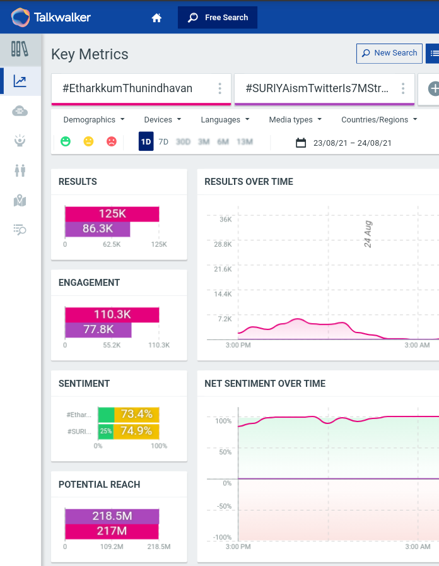Toggle negative sentiment red face filter
The image size is (439, 566).
(112, 141)
